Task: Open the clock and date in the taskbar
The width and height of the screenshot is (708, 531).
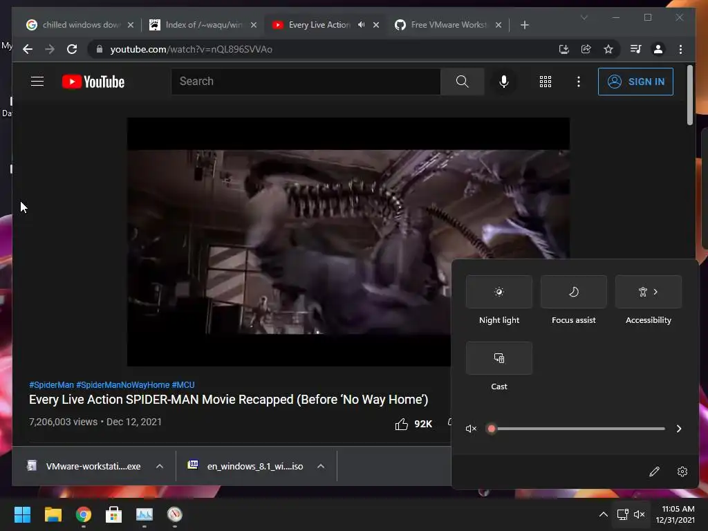Action: (x=676, y=514)
